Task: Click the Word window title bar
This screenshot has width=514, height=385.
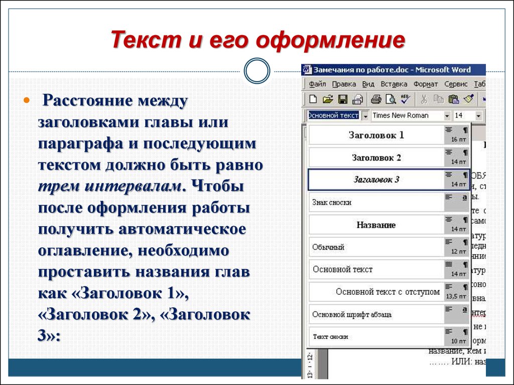Action: coord(394,70)
